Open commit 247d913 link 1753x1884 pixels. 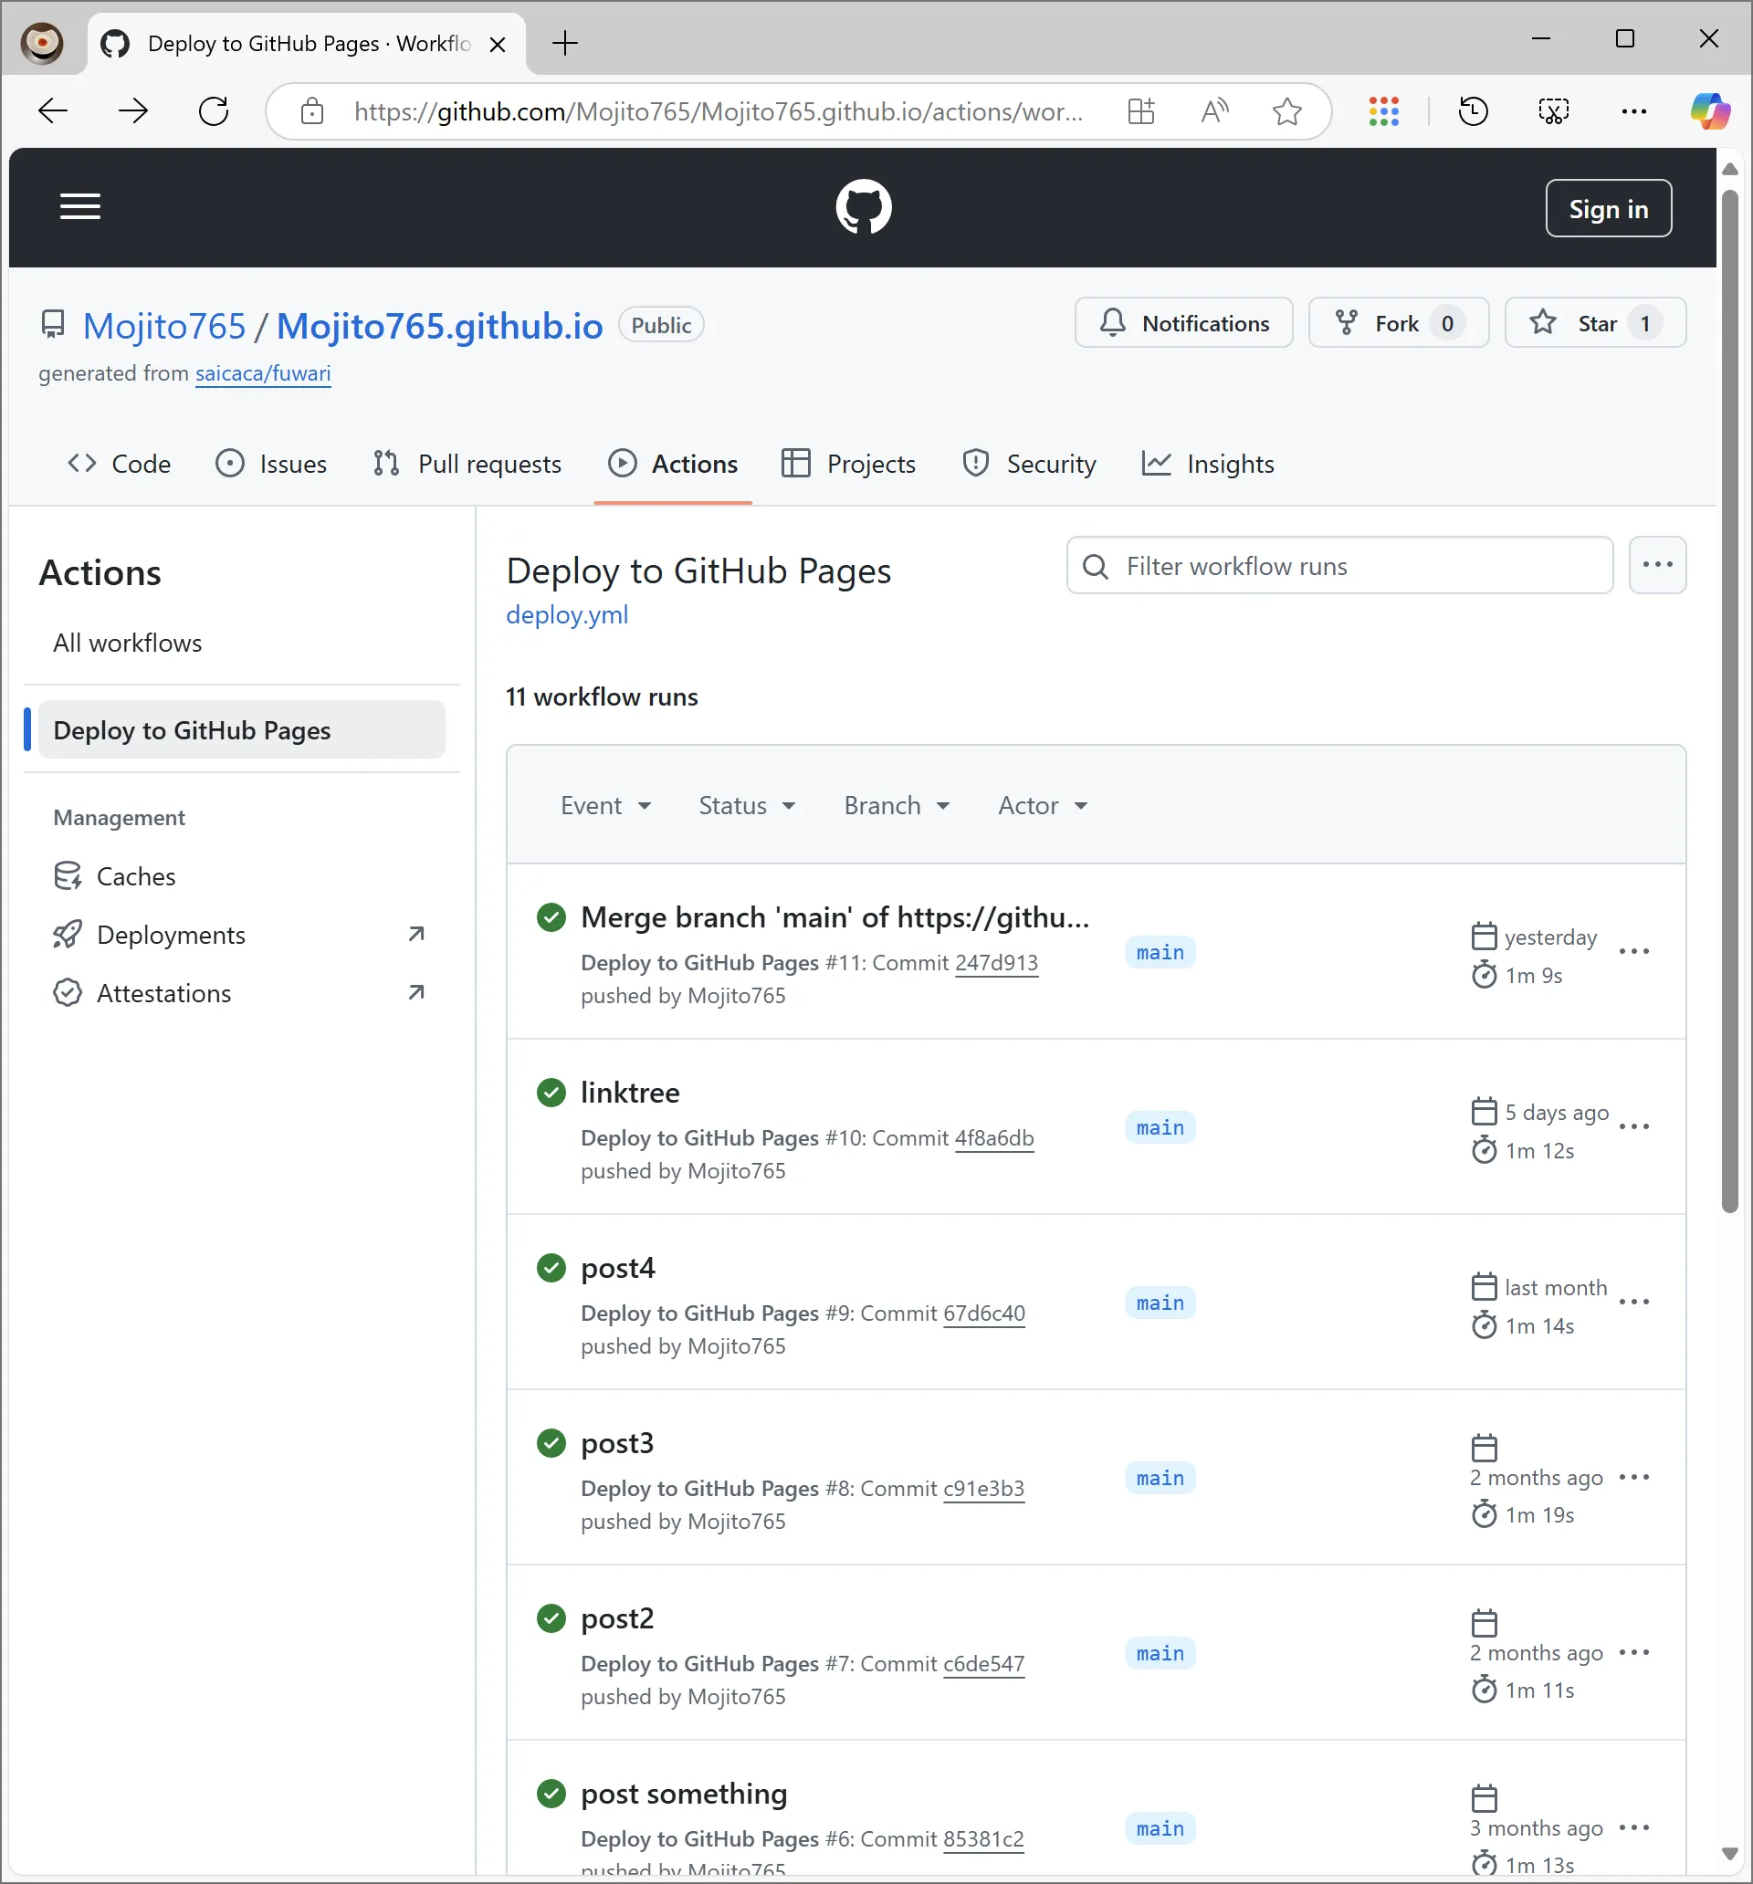[995, 963]
